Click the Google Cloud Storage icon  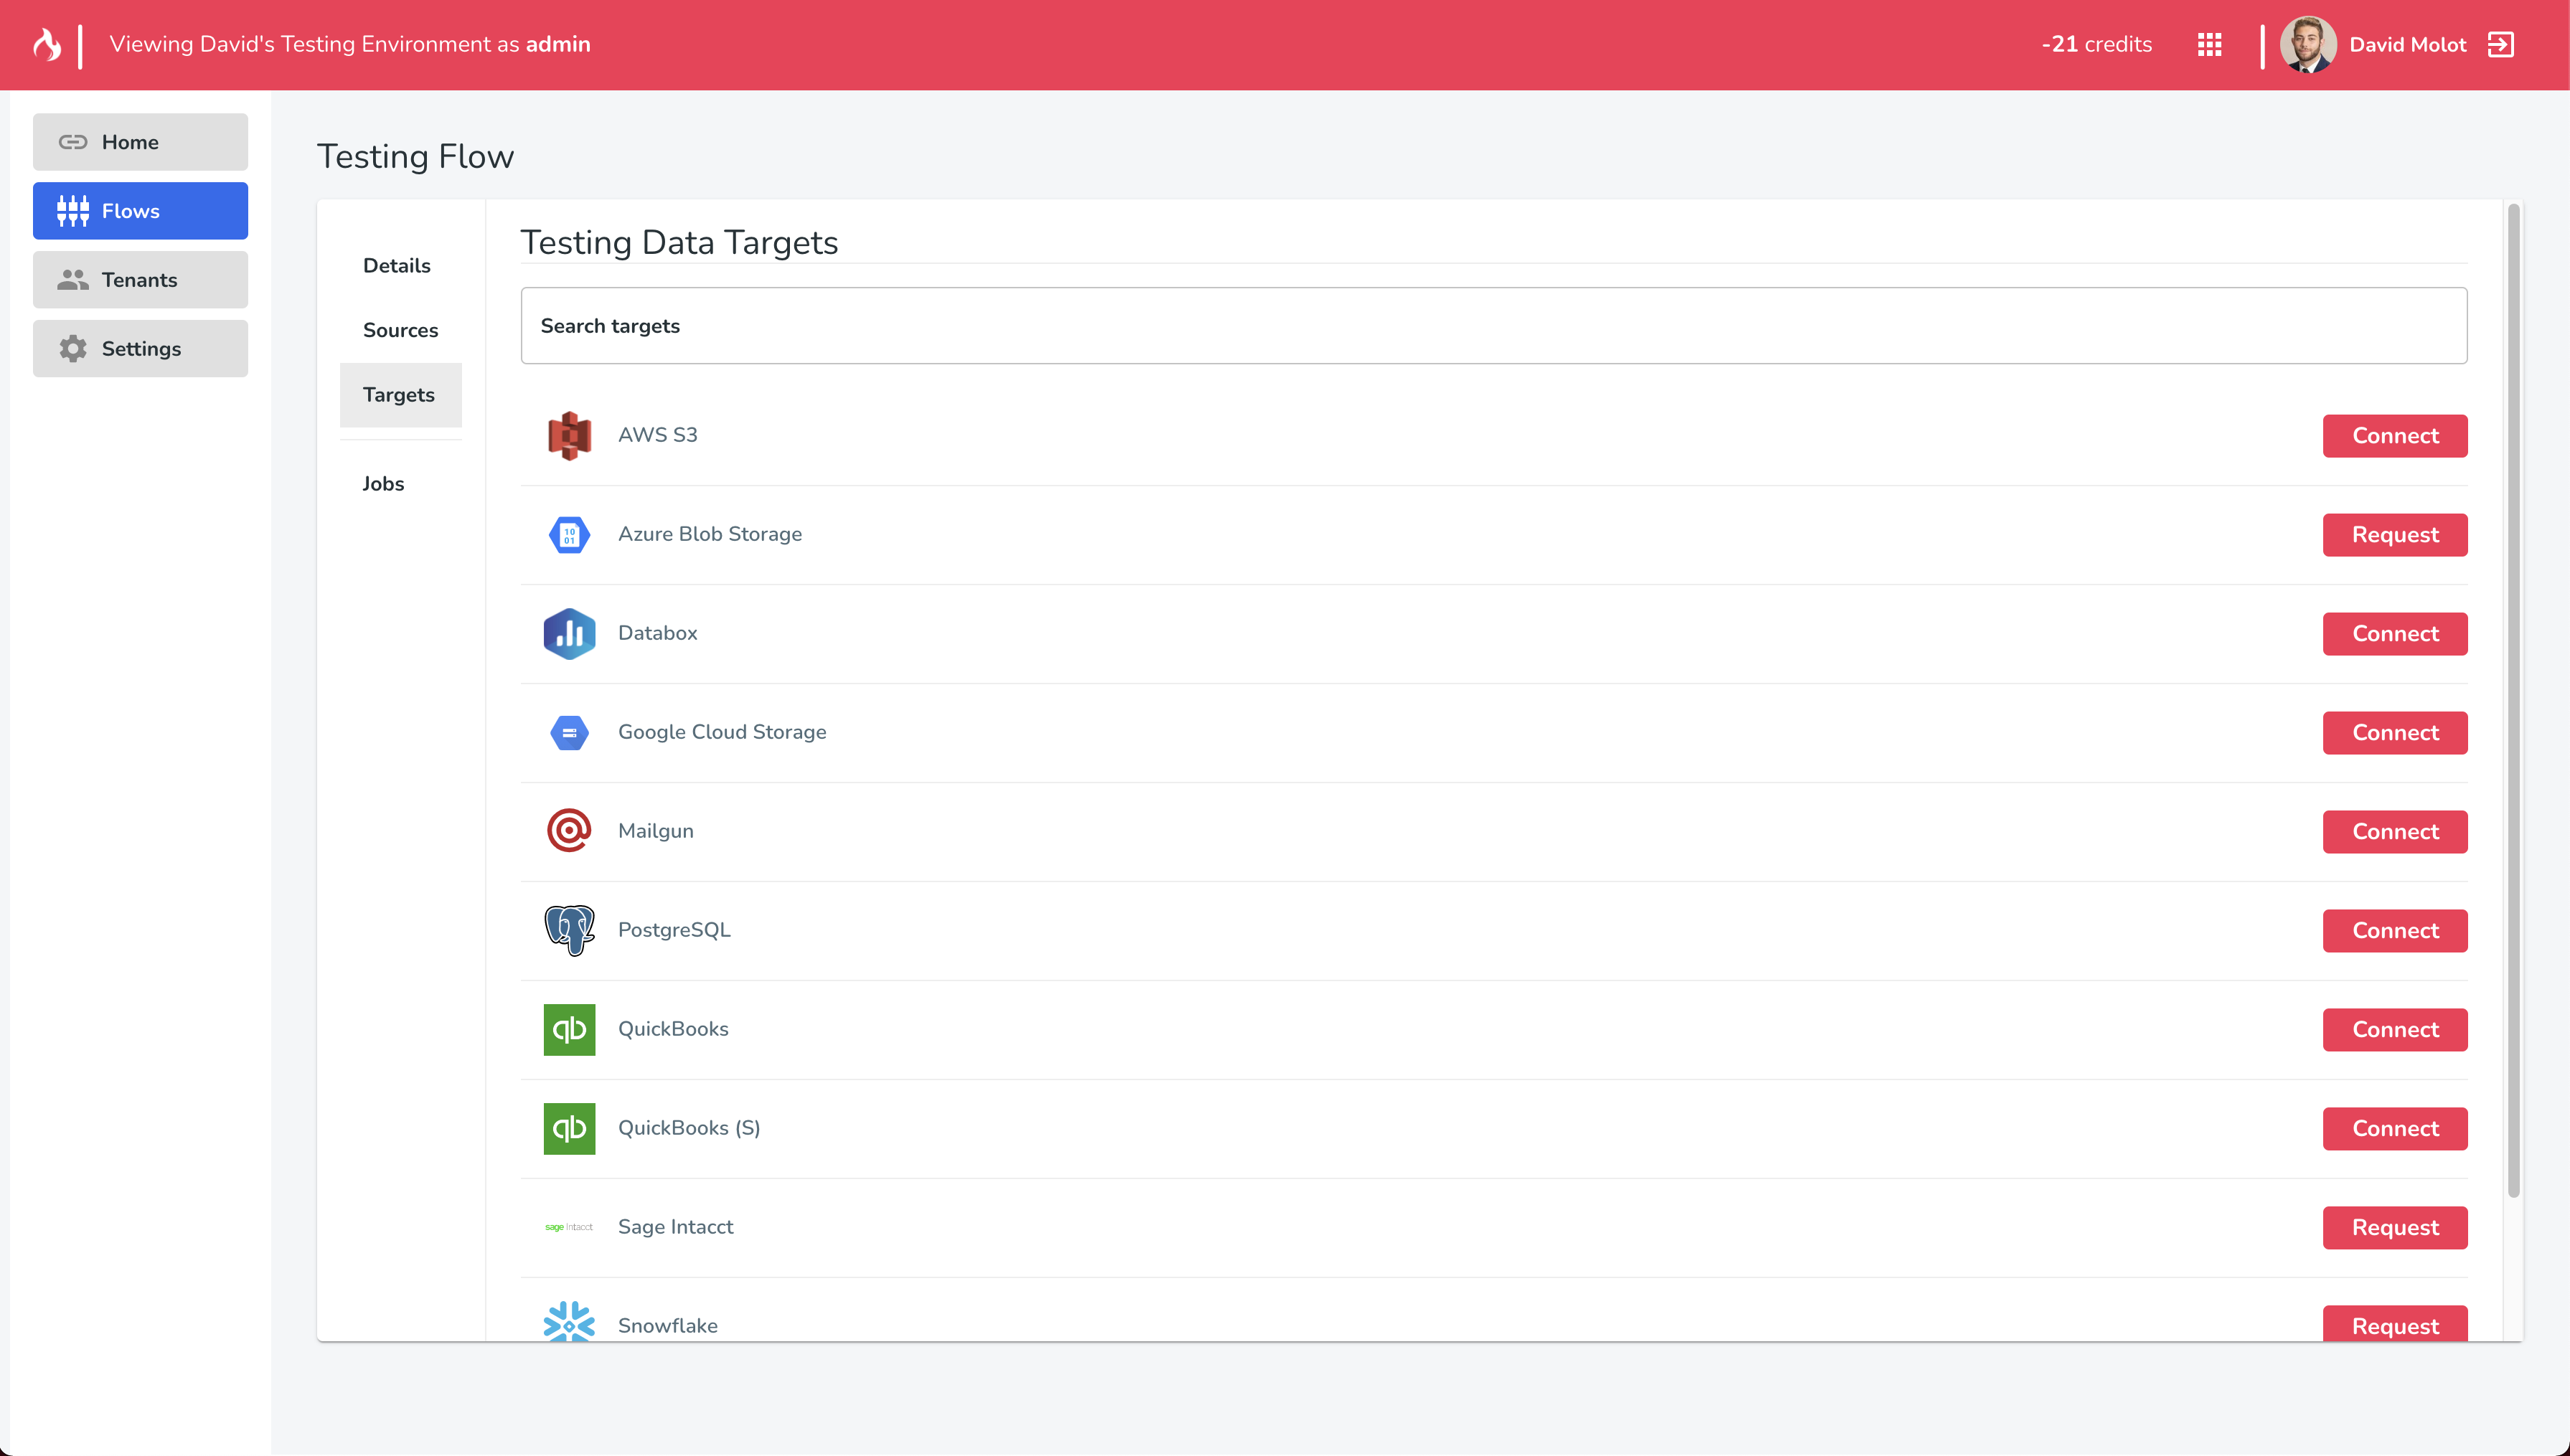click(569, 733)
